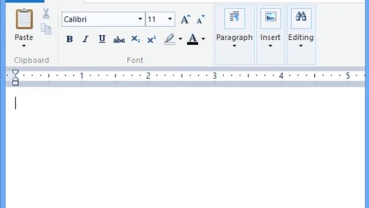Expand the Insert group arrow
The width and height of the screenshot is (369, 208).
pos(270,46)
